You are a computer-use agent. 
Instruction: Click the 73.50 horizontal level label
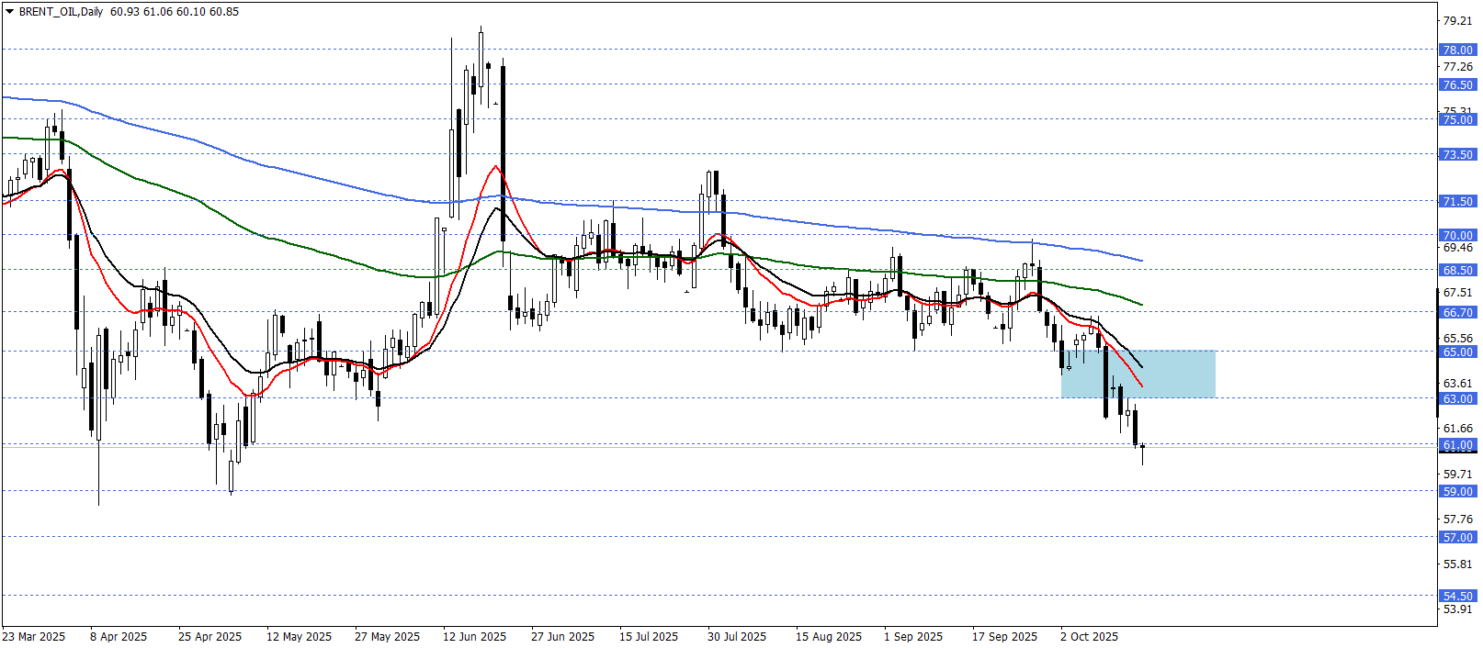pos(1457,155)
